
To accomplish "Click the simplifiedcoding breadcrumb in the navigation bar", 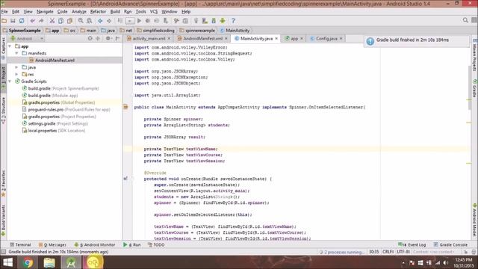I will point(156,31).
